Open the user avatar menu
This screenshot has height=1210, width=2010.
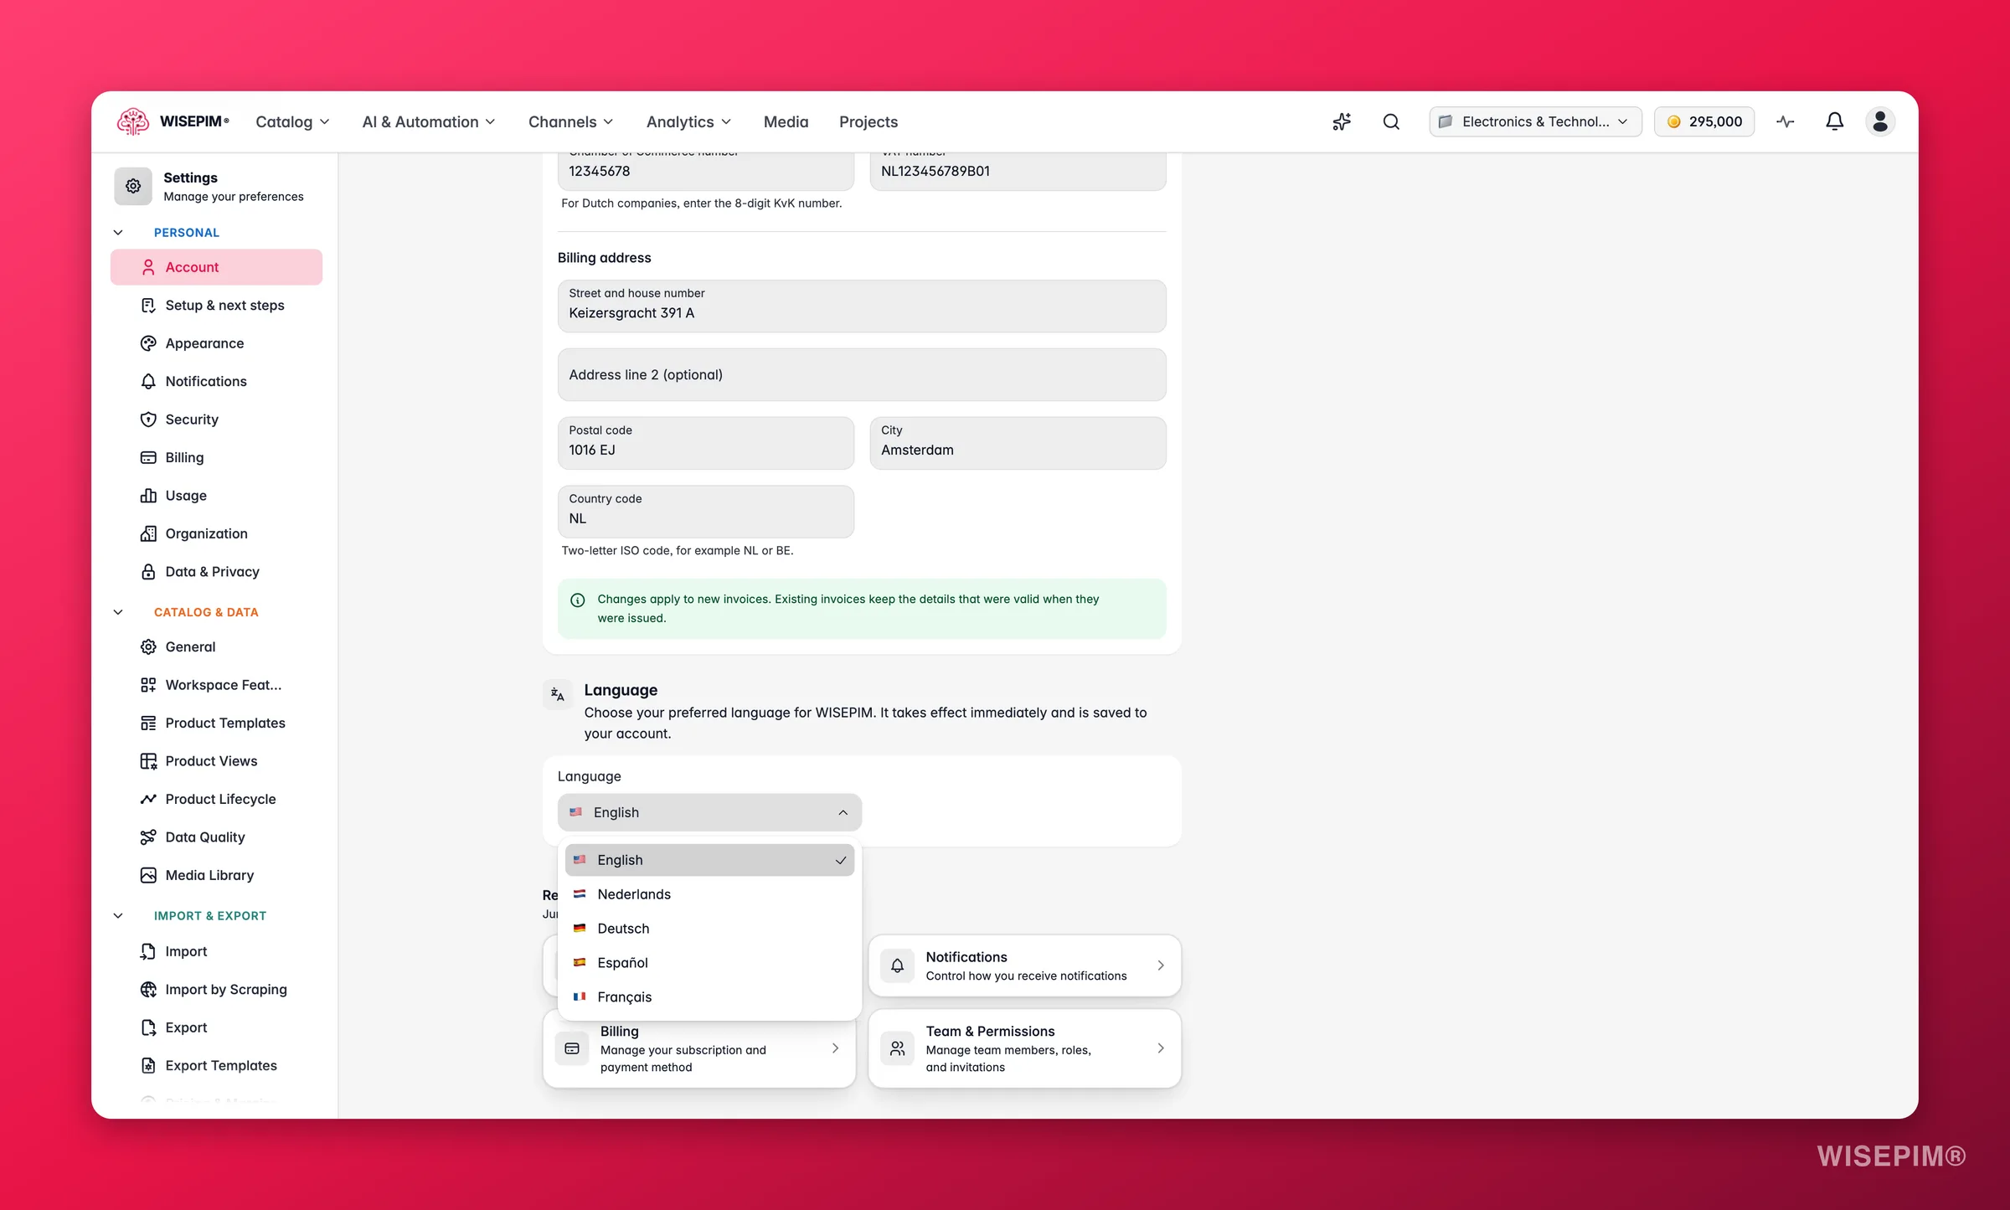pyautogui.click(x=1880, y=121)
